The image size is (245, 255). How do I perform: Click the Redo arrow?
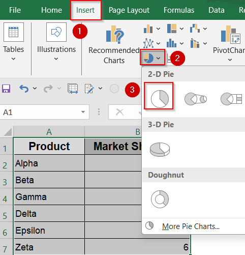tap(48, 89)
